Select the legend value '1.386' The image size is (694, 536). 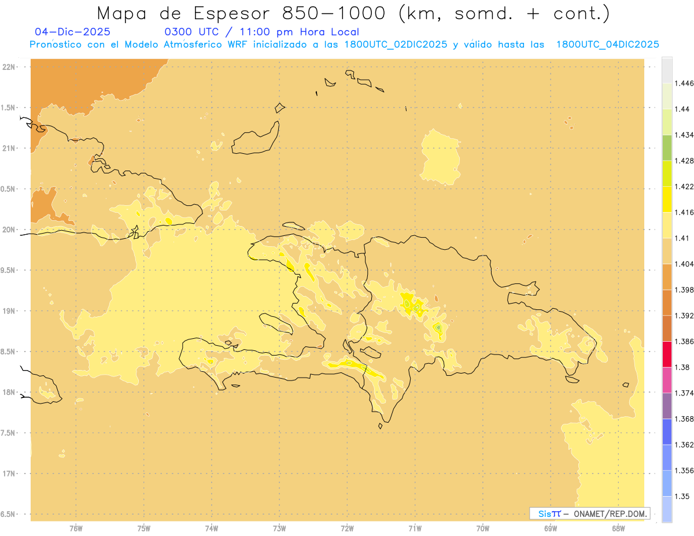pyautogui.click(x=684, y=342)
